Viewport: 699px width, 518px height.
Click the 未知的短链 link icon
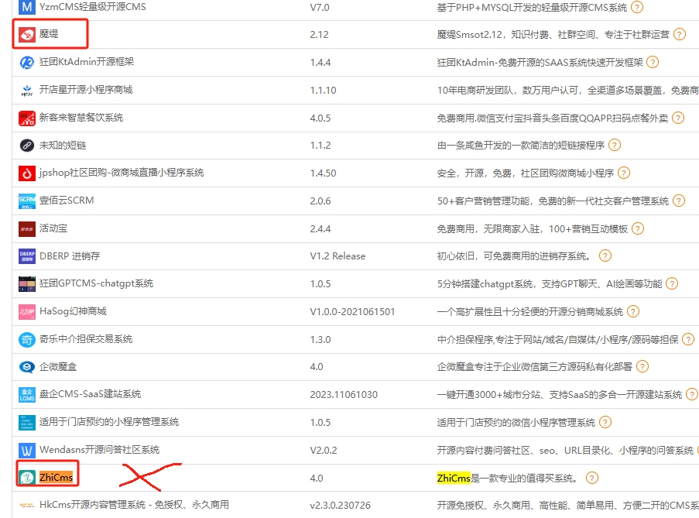[27, 146]
